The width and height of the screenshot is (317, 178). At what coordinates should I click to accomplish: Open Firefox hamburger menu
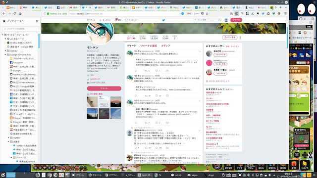click(x=285, y=13)
